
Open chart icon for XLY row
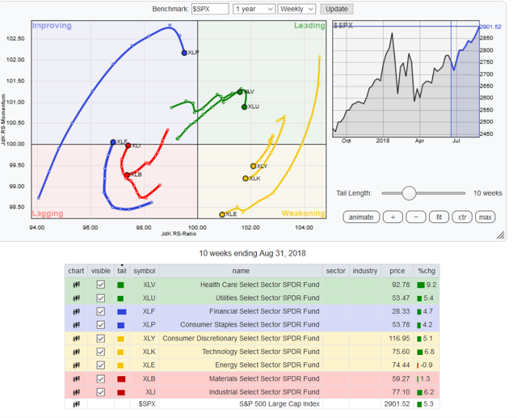tap(76, 339)
